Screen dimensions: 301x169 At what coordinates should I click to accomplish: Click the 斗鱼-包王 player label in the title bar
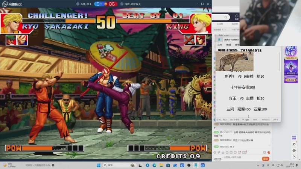pos(84,4)
